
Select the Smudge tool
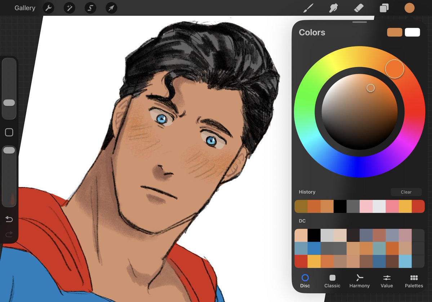coord(333,8)
